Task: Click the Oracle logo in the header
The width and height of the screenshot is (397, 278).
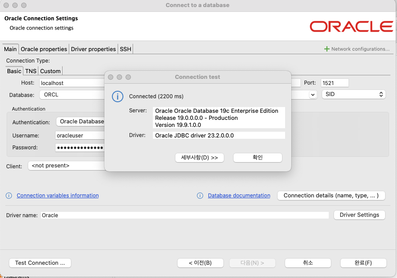Action: pyautogui.click(x=352, y=26)
